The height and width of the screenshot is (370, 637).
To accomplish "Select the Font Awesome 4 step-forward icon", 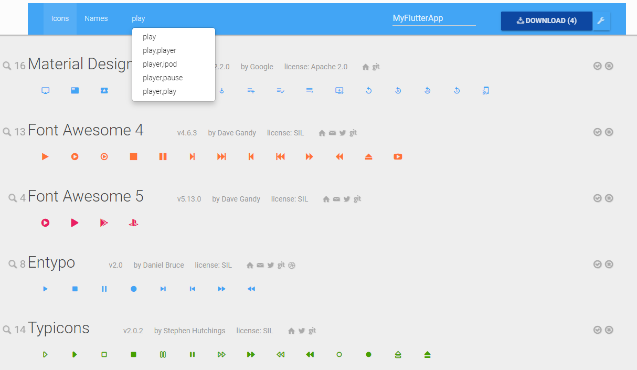I will click(x=193, y=156).
